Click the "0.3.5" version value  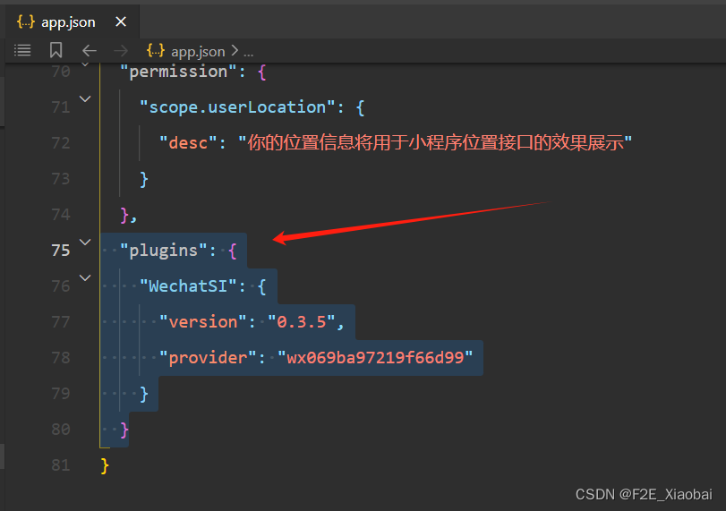point(302,321)
